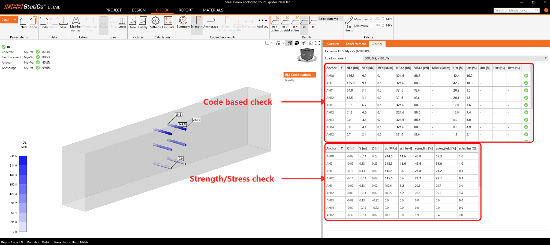Image resolution: width=550 pixels, height=245 pixels.
Task: Show Loads in the drawing
Action: point(122,23)
